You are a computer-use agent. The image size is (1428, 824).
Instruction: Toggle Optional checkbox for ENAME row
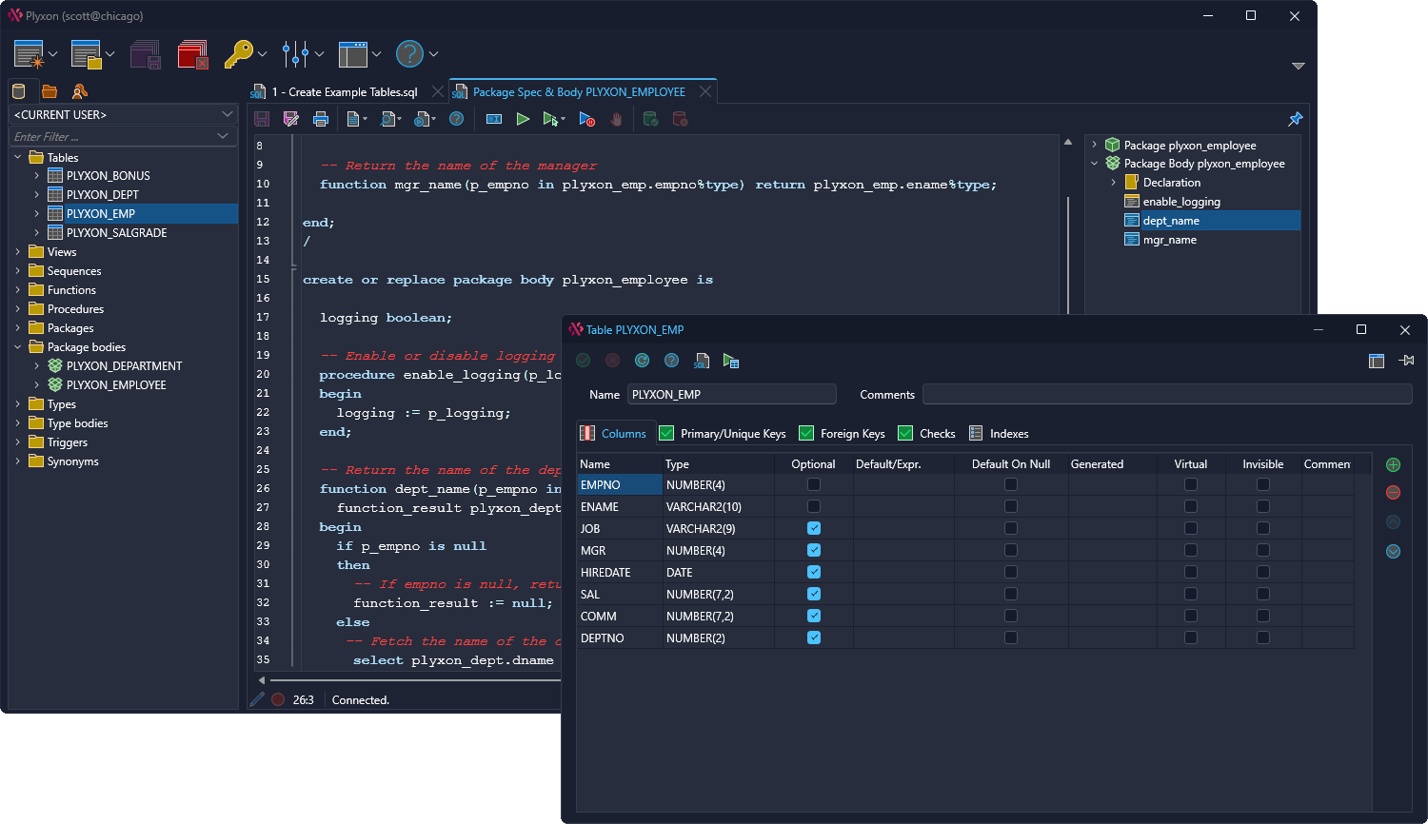click(x=814, y=506)
